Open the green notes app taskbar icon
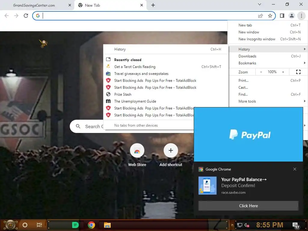This screenshot has width=308, height=231. 75,225
